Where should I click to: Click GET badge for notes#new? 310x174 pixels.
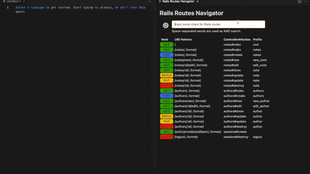point(166,60)
